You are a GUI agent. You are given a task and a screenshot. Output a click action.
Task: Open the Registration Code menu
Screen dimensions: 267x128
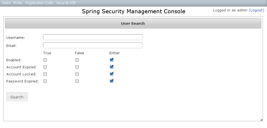[39, 3]
